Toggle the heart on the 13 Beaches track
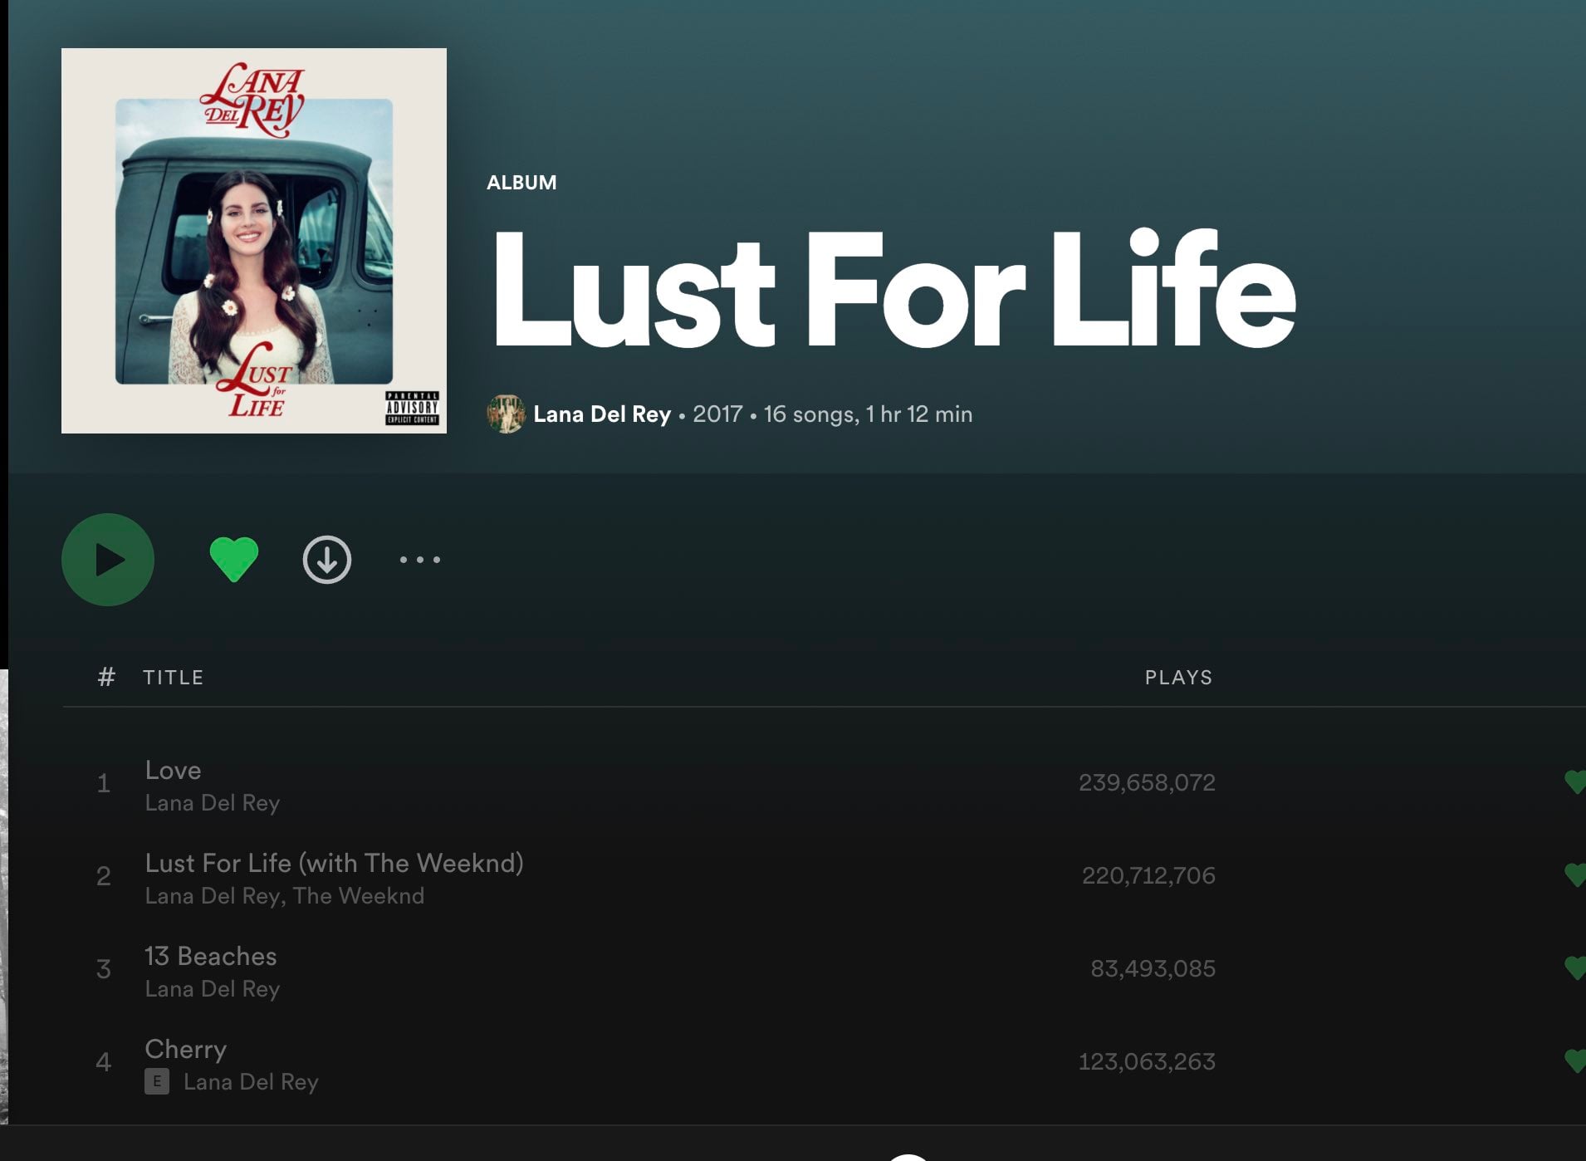The height and width of the screenshot is (1161, 1586). pos(1575,968)
